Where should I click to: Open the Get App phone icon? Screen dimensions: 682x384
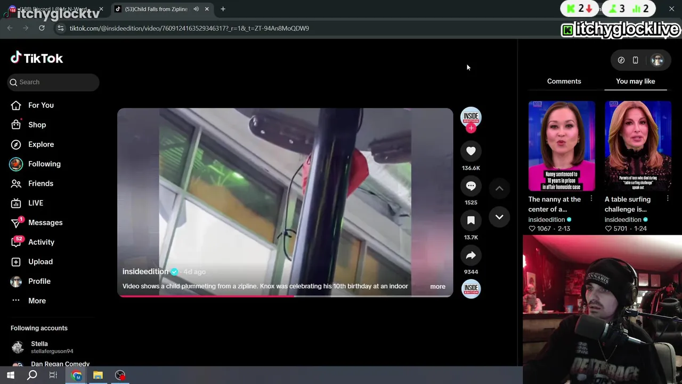pos(636,60)
